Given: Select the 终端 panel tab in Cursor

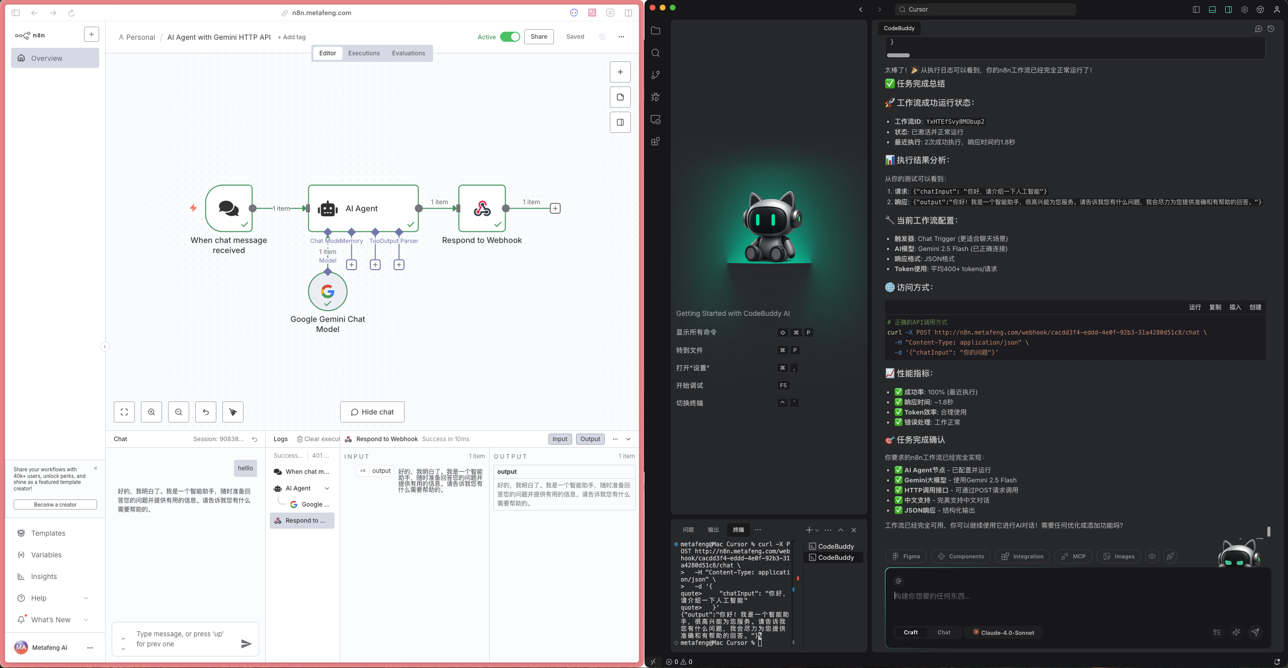Looking at the screenshot, I should pos(739,530).
